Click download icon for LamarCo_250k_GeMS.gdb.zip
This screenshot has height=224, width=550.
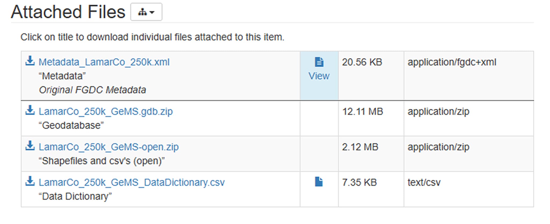tap(30, 110)
